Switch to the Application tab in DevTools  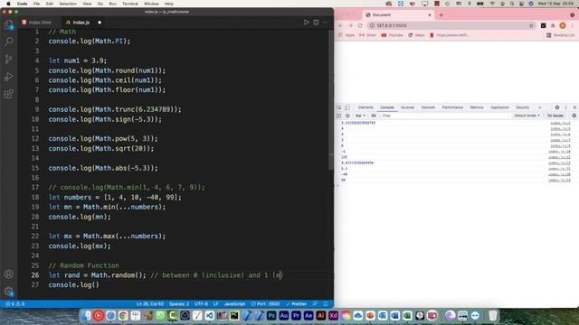click(499, 107)
